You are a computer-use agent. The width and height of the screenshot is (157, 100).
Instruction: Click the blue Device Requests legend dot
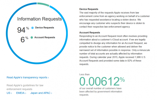click(x=32, y=28)
